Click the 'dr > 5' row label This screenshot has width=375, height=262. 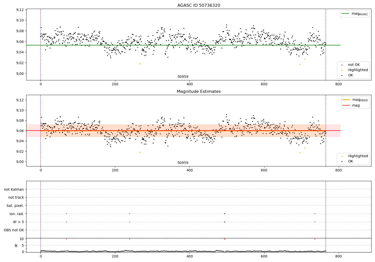18,222
